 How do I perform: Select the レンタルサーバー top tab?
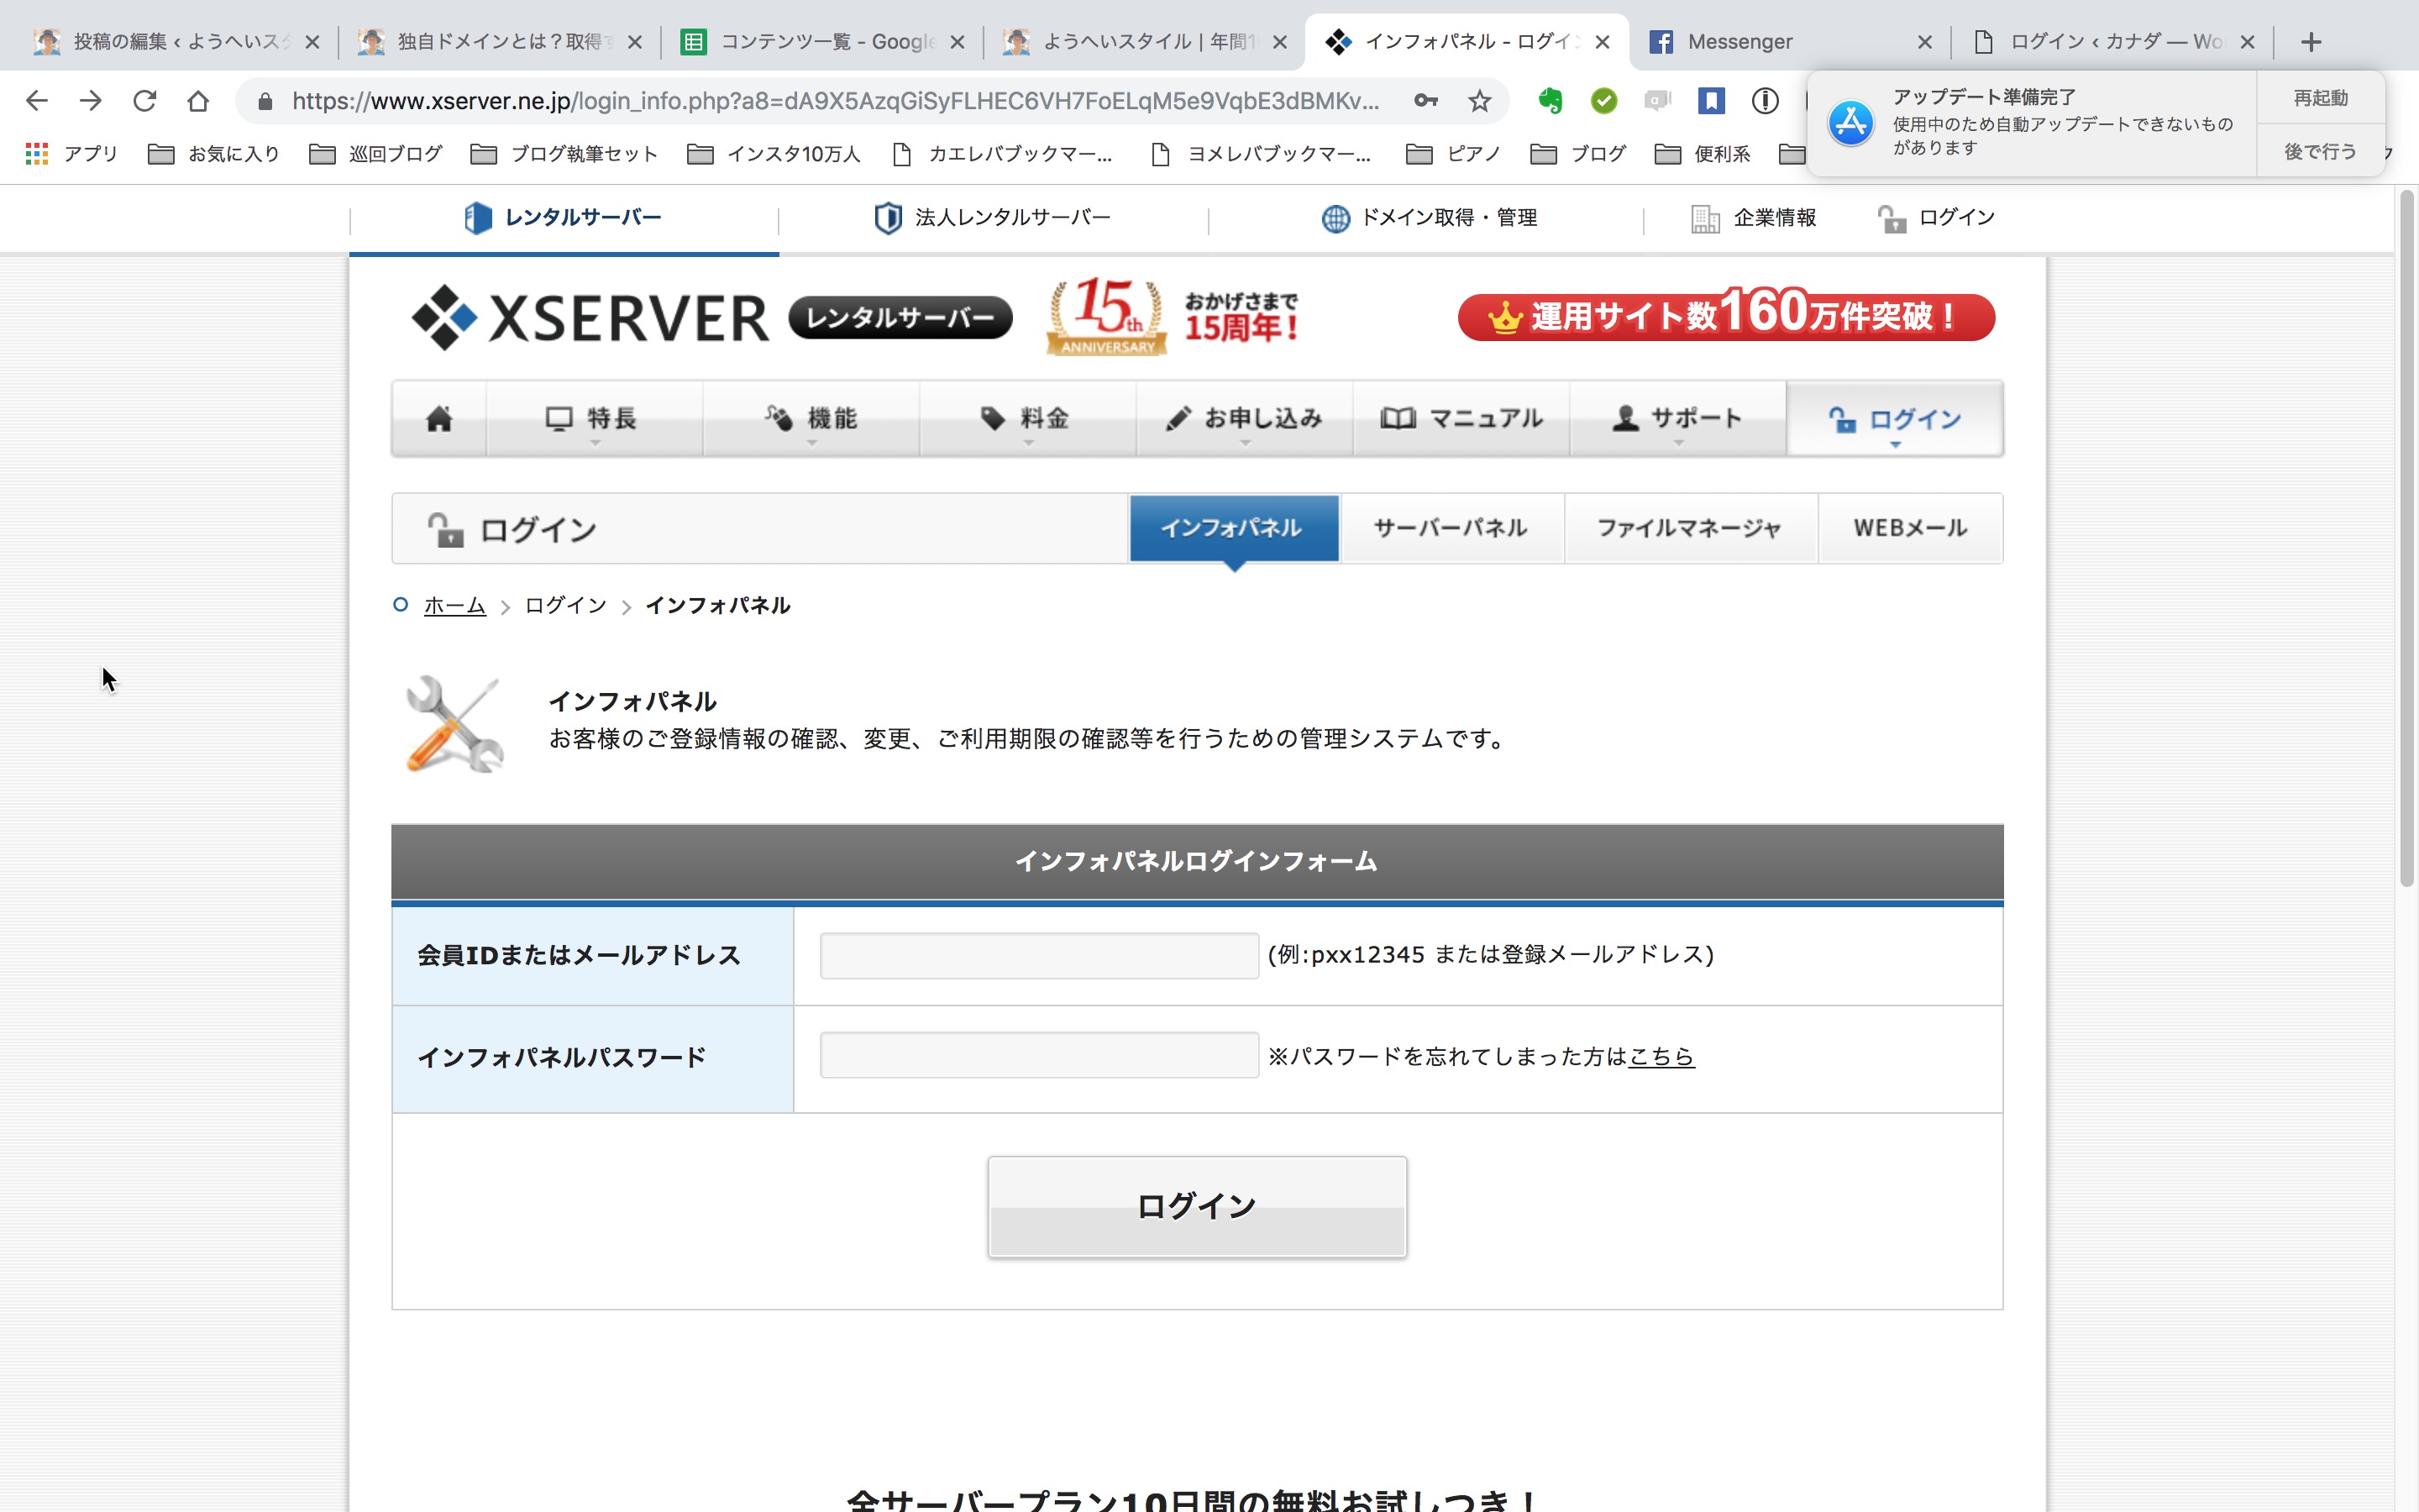coord(564,217)
